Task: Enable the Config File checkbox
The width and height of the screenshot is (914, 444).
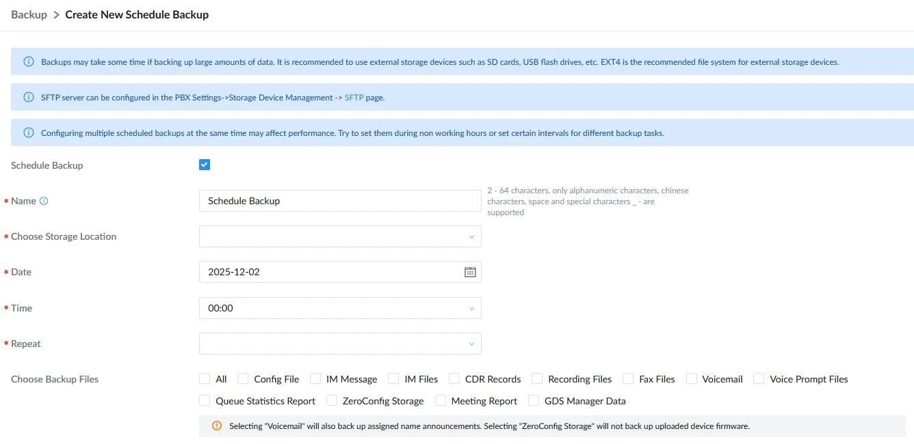Action: pos(243,378)
